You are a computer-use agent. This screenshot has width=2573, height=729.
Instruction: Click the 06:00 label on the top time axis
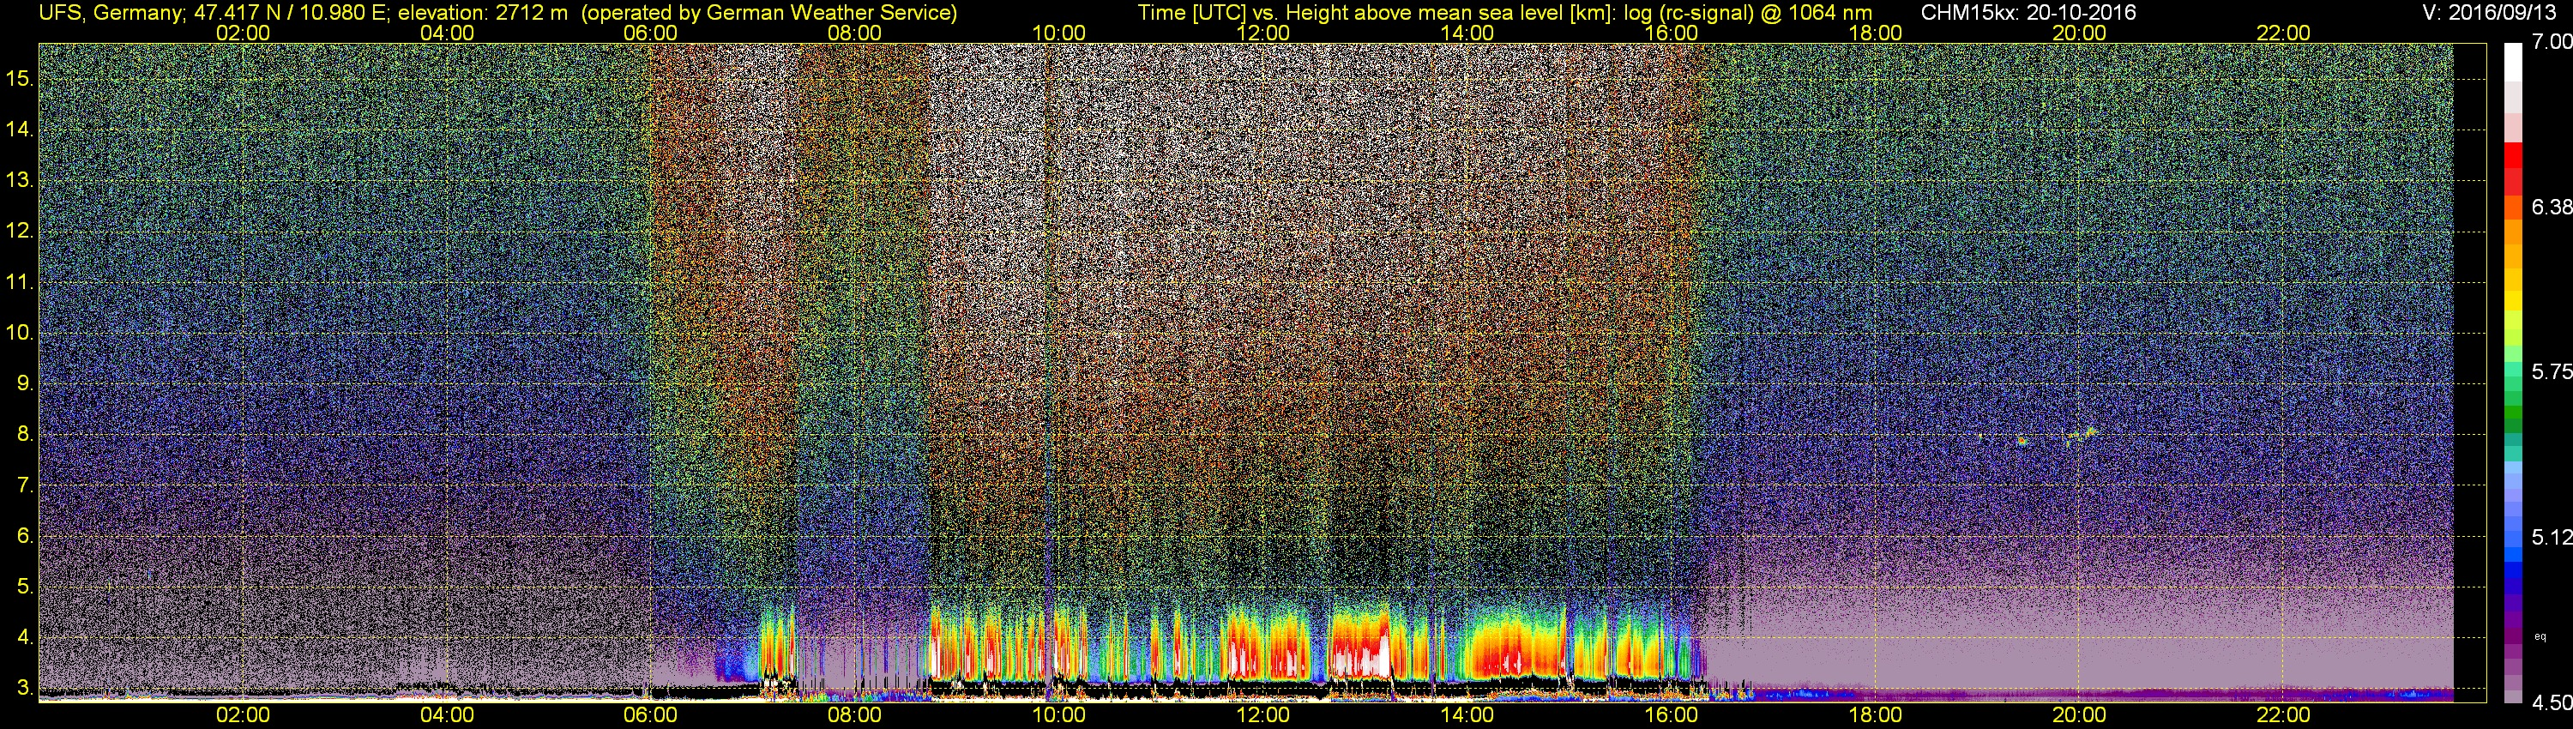pyautogui.click(x=650, y=33)
